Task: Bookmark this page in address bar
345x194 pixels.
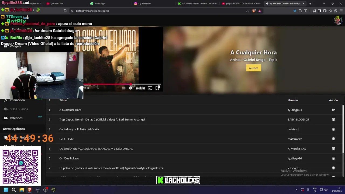Action: tap(65, 11)
